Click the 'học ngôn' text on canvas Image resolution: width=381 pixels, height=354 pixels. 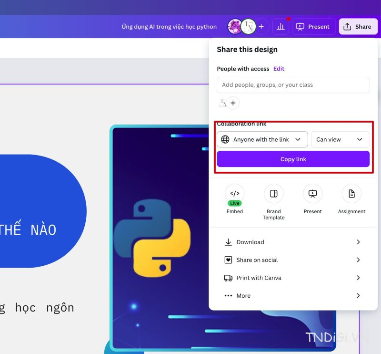point(45,308)
